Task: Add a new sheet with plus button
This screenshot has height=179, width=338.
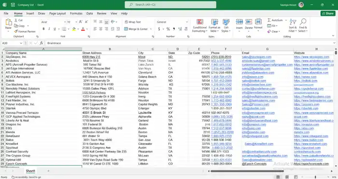Action: point(48,171)
